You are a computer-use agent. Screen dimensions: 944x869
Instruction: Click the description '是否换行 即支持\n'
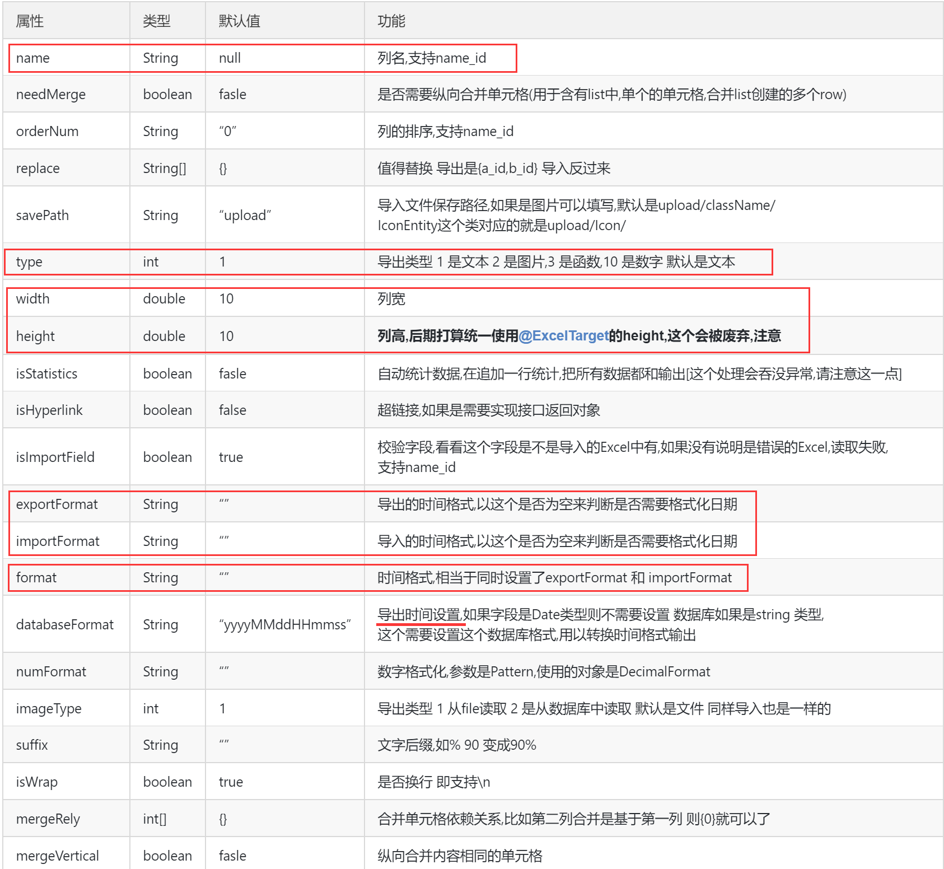click(434, 782)
